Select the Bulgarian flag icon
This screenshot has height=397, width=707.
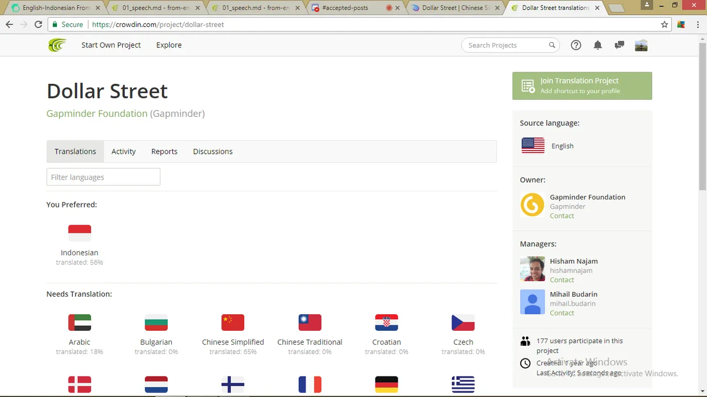(x=156, y=323)
